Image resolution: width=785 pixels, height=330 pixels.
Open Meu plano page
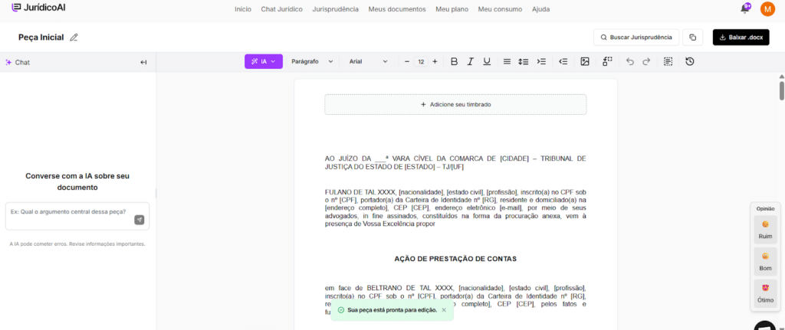[452, 9]
